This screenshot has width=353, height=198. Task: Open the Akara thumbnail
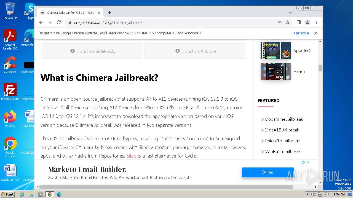[276, 71]
